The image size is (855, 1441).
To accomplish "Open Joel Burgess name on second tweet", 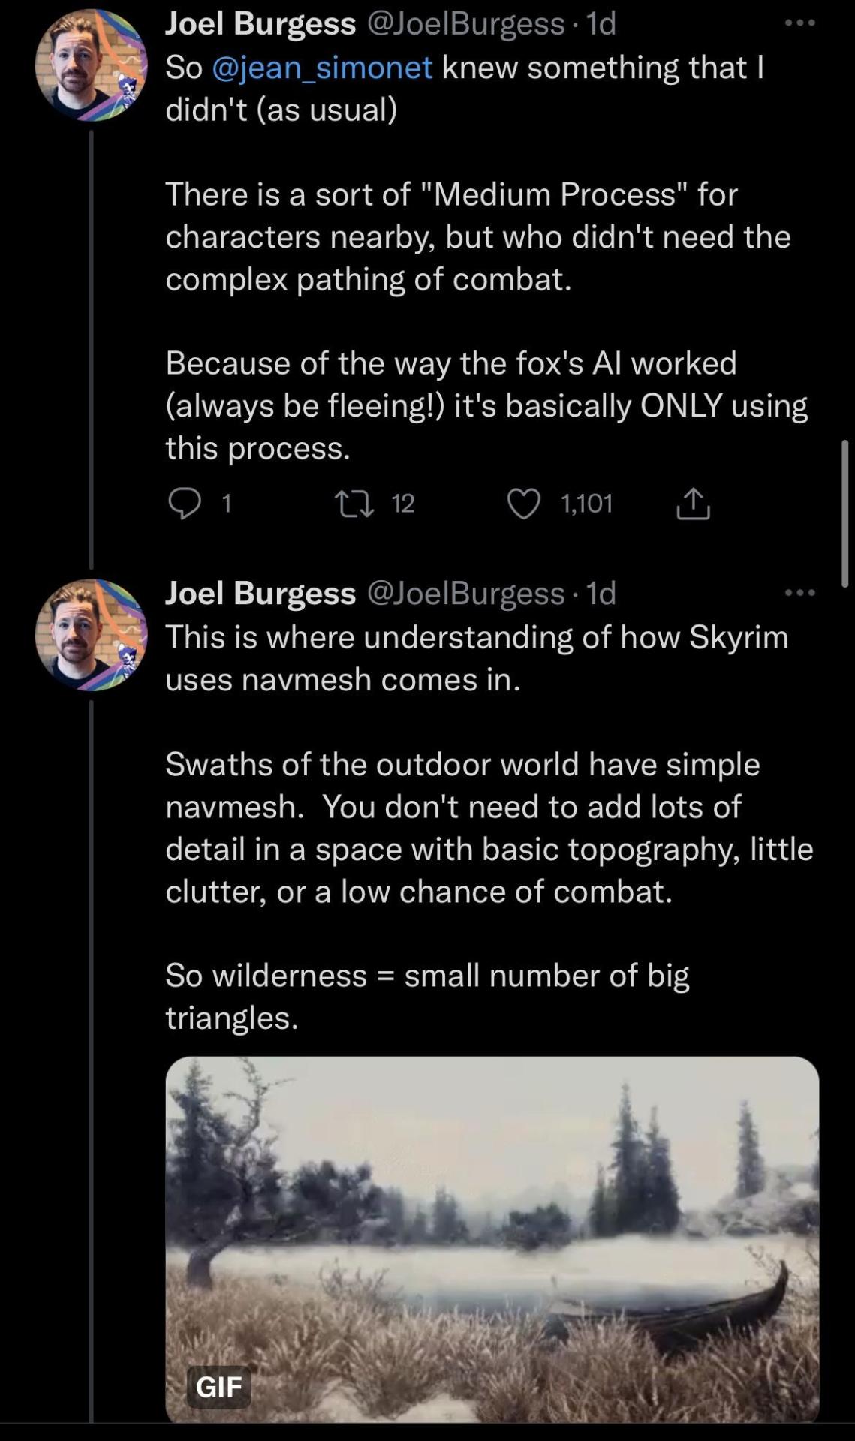I will point(260,594).
